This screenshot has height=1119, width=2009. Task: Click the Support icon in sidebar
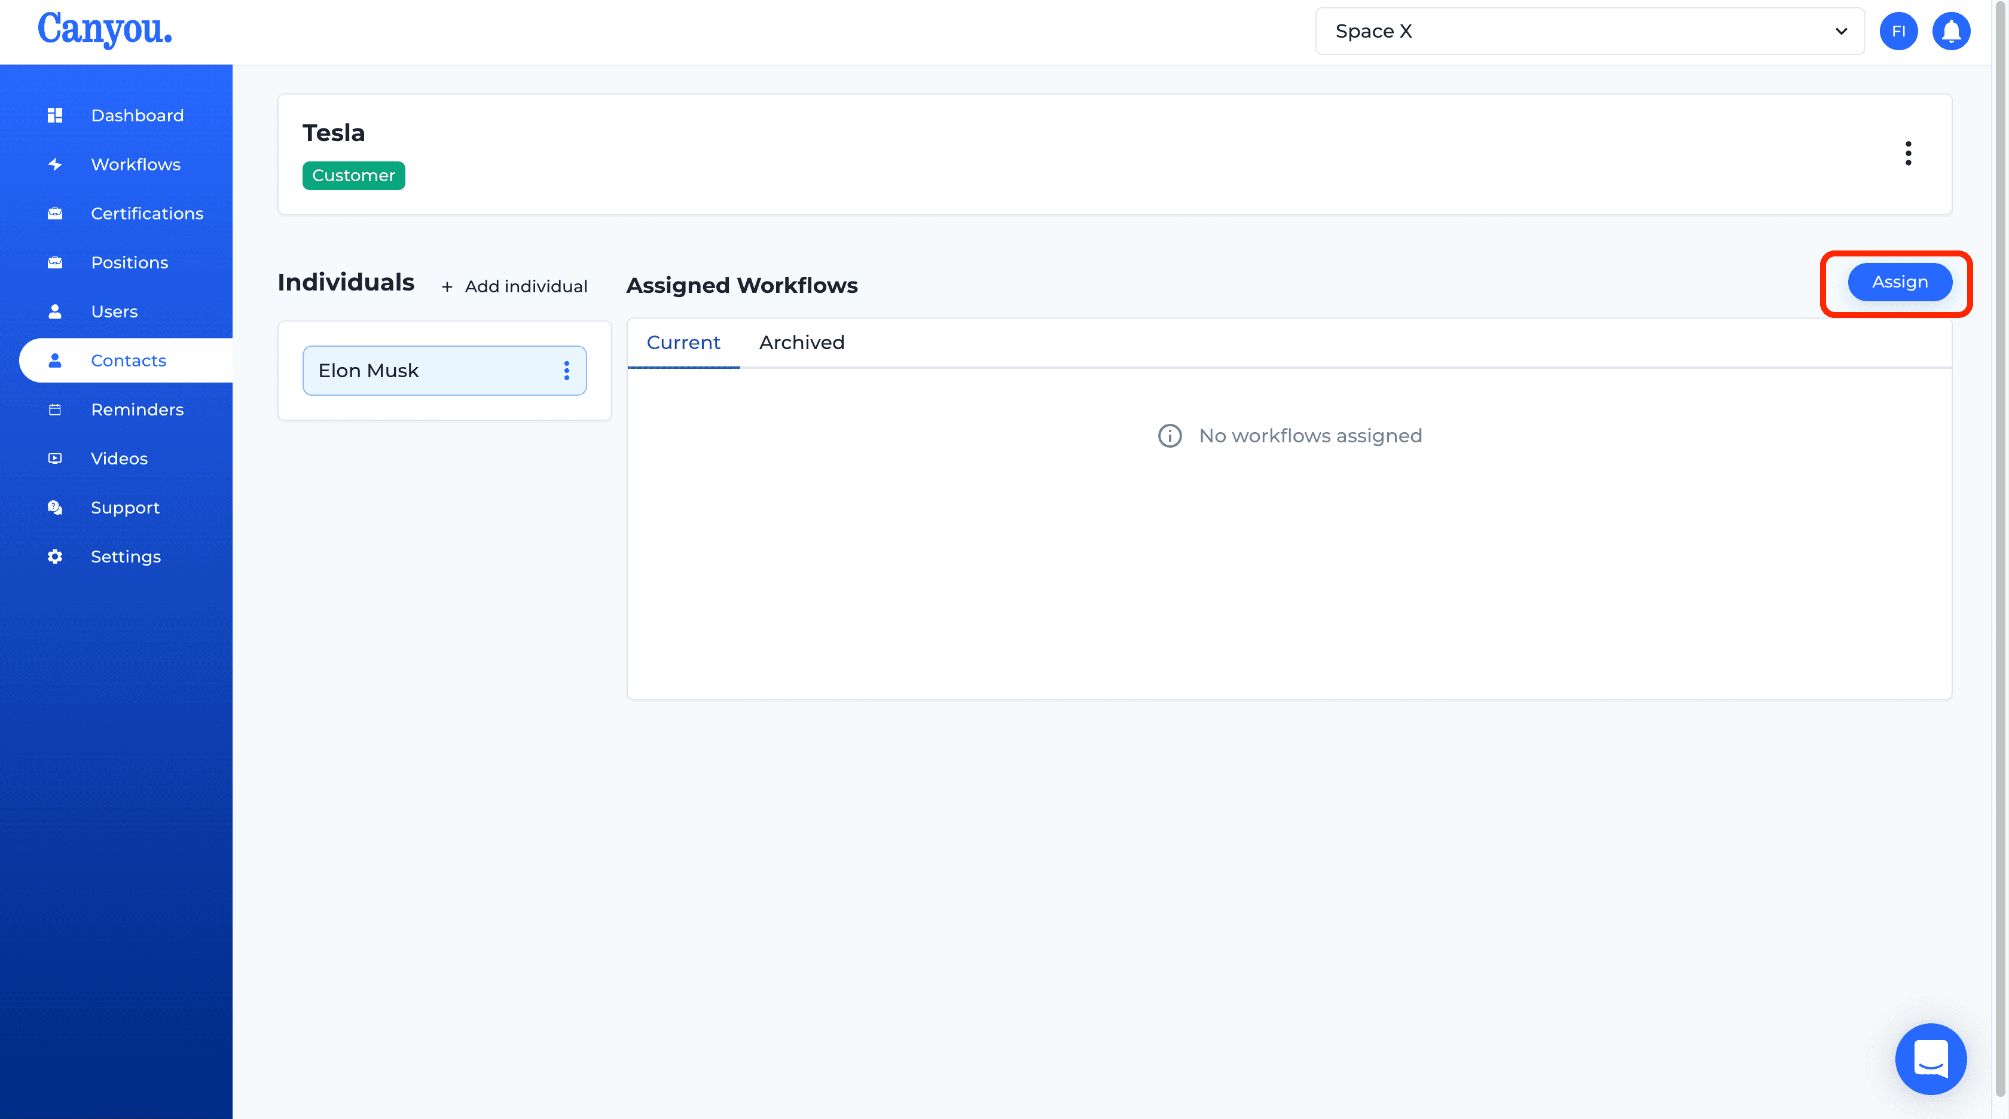[x=55, y=507]
